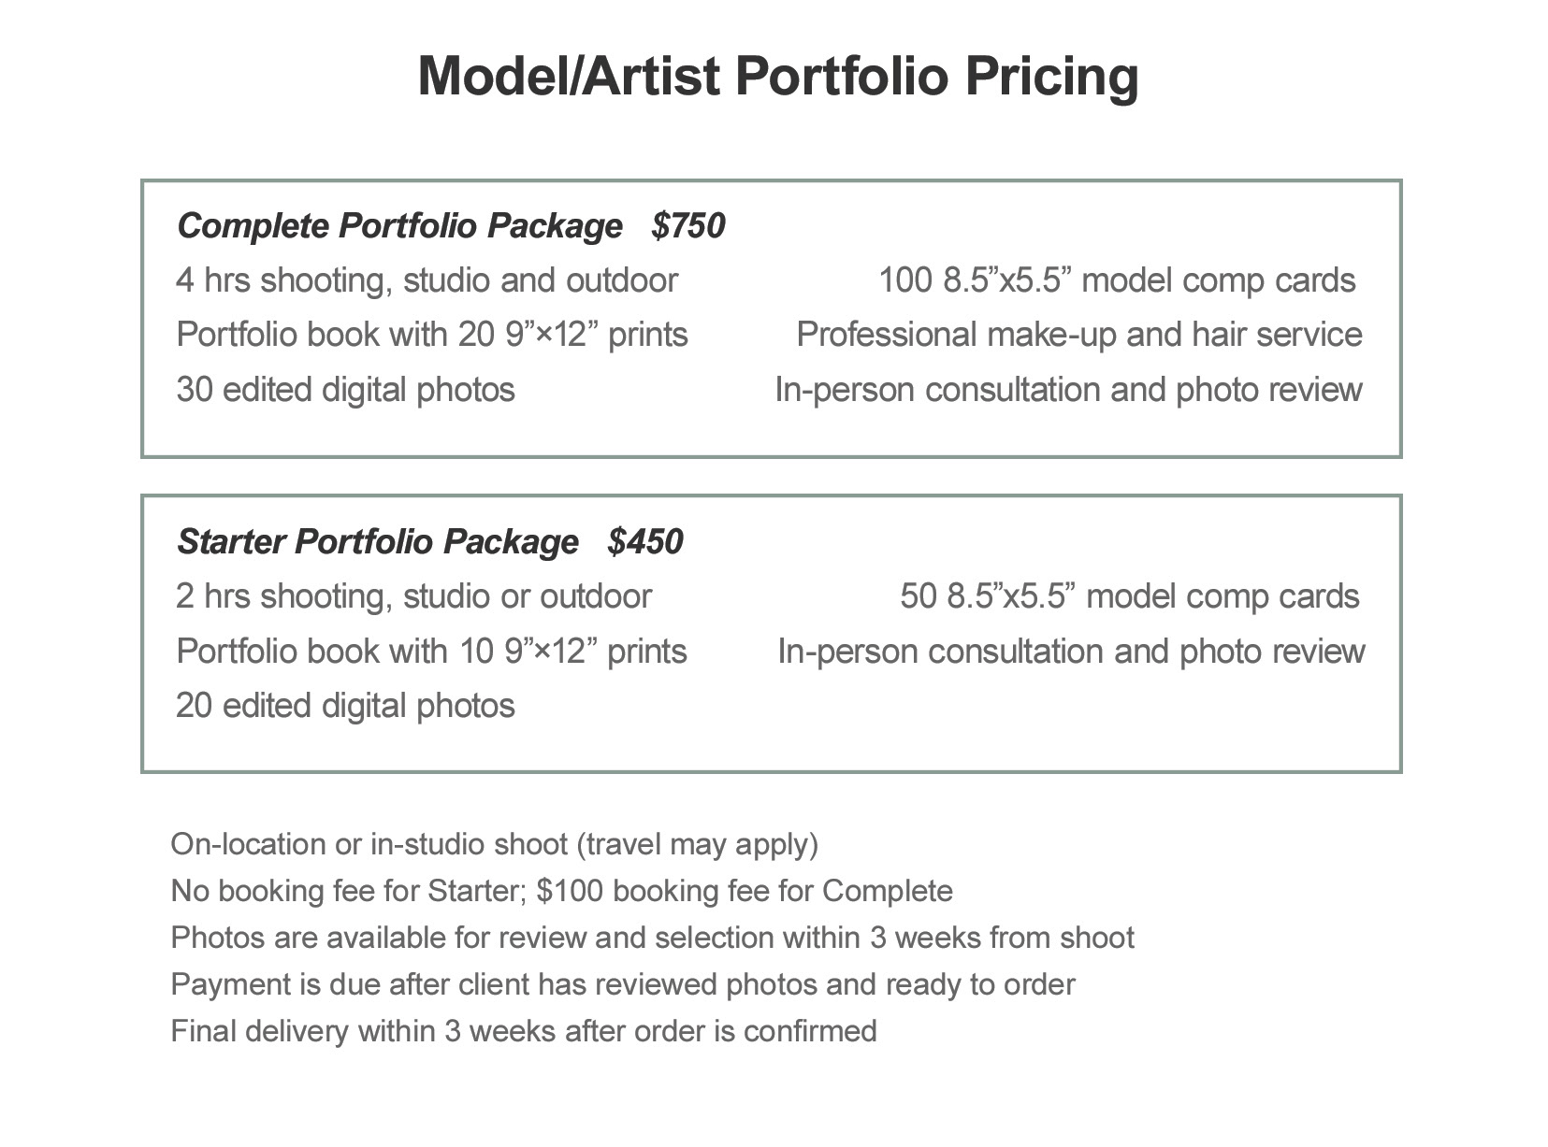Image resolution: width=1548 pixels, height=1147 pixels.
Task: Click consultation line in Starter package
Action: 1071,651
